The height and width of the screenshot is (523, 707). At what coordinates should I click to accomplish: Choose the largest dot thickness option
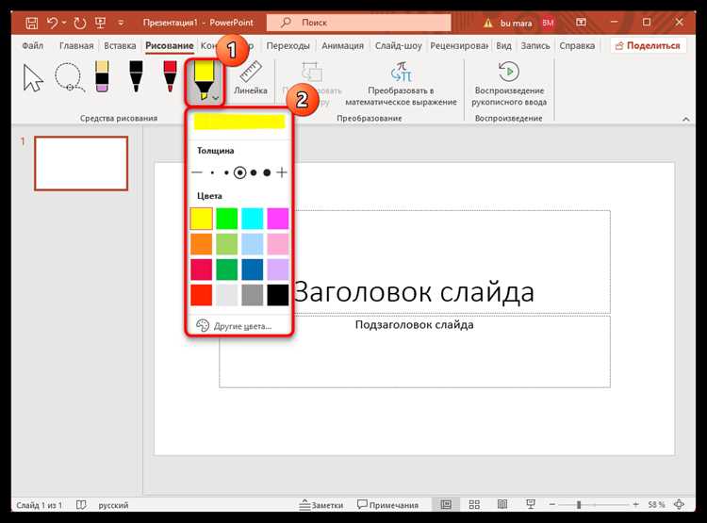pos(267,172)
